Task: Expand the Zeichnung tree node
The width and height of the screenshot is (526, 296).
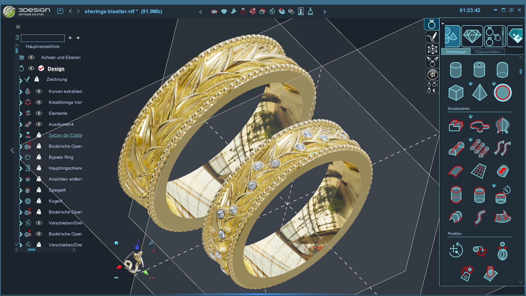Action: click(20, 81)
